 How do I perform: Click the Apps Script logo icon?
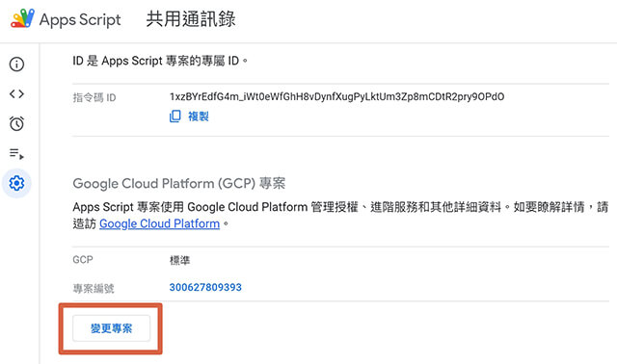[22, 18]
